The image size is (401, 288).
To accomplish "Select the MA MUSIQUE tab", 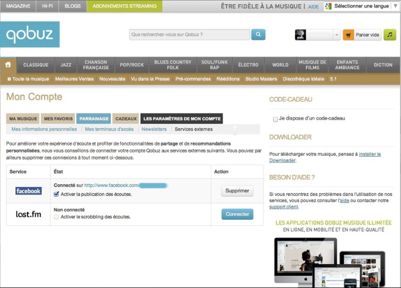I will [23, 119].
